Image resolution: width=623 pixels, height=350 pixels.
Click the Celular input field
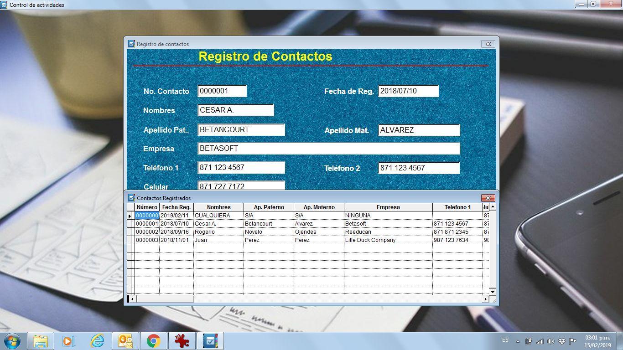tap(241, 185)
